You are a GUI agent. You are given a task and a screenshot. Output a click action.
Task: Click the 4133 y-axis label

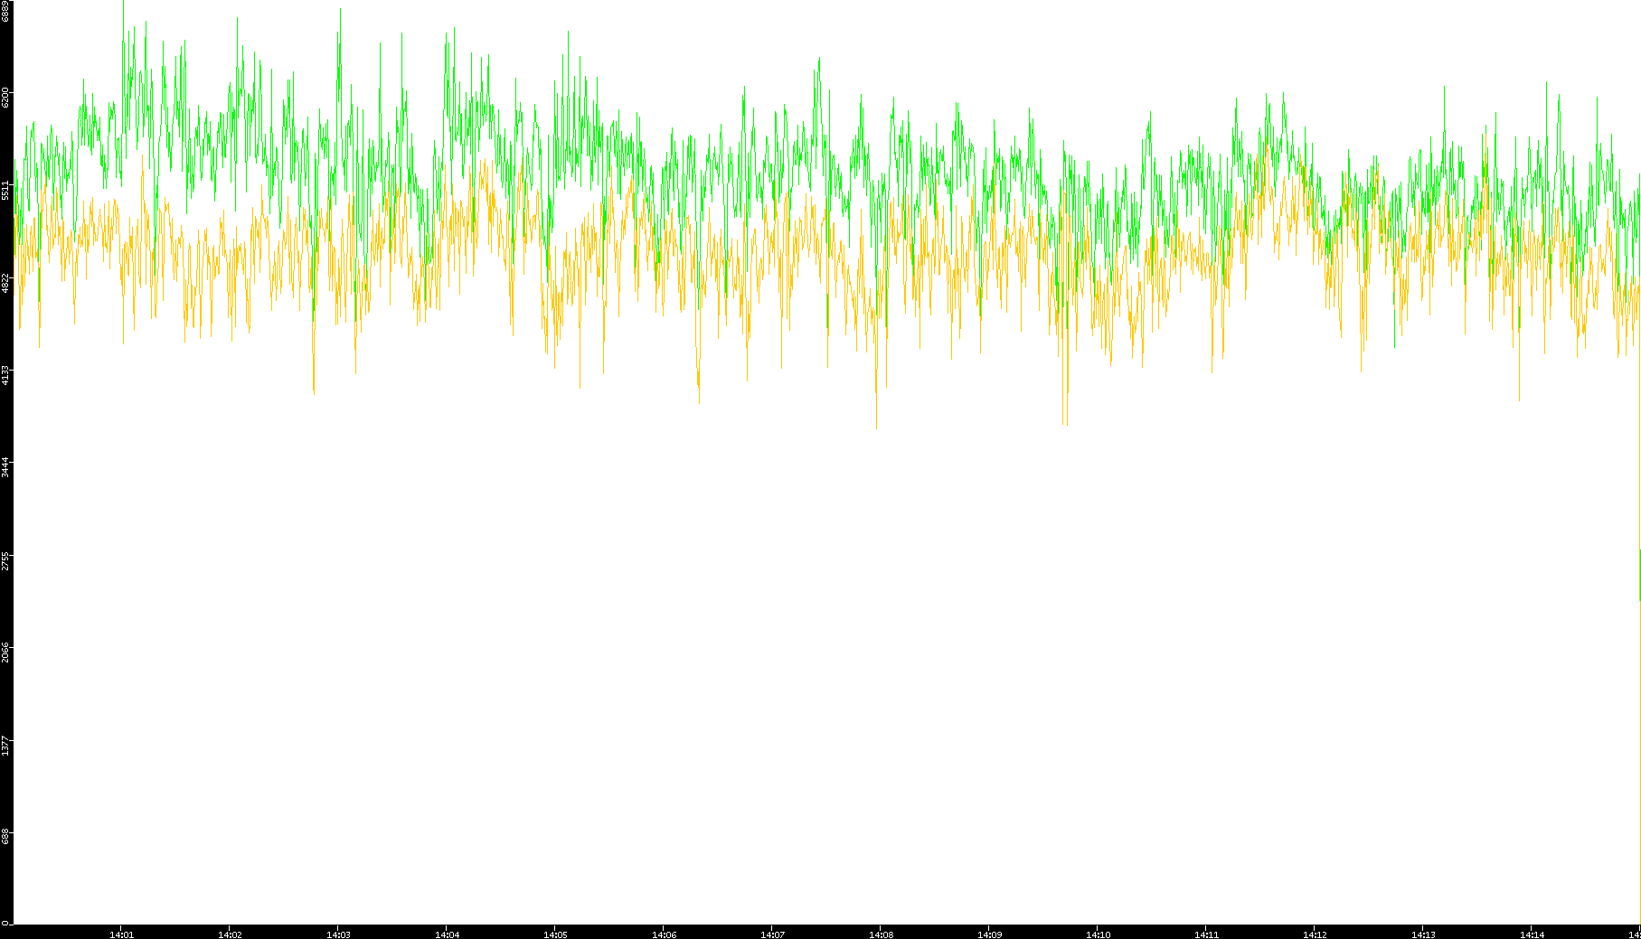(x=5, y=375)
